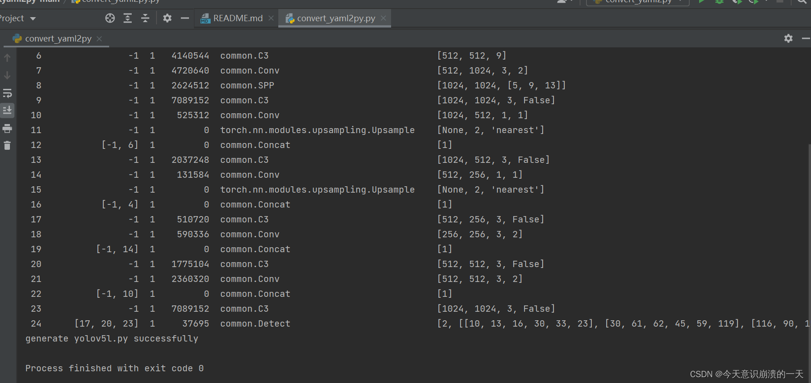Click parameter count 590336
811x383 pixels.
tap(193, 234)
